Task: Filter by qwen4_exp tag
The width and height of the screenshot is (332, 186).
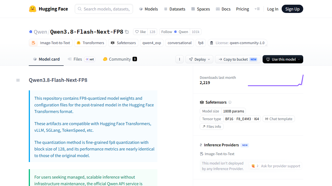Action: (152, 43)
